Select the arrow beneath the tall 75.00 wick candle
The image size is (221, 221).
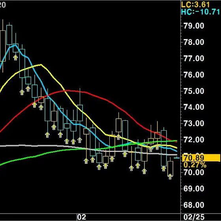[80, 140]
